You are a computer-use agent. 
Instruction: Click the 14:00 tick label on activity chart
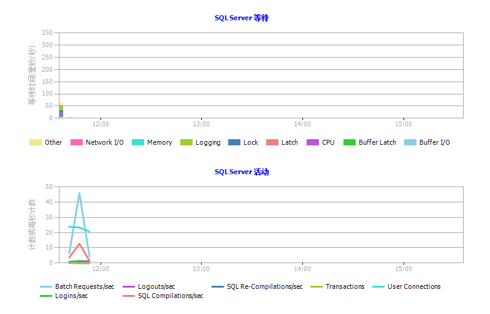302,269
